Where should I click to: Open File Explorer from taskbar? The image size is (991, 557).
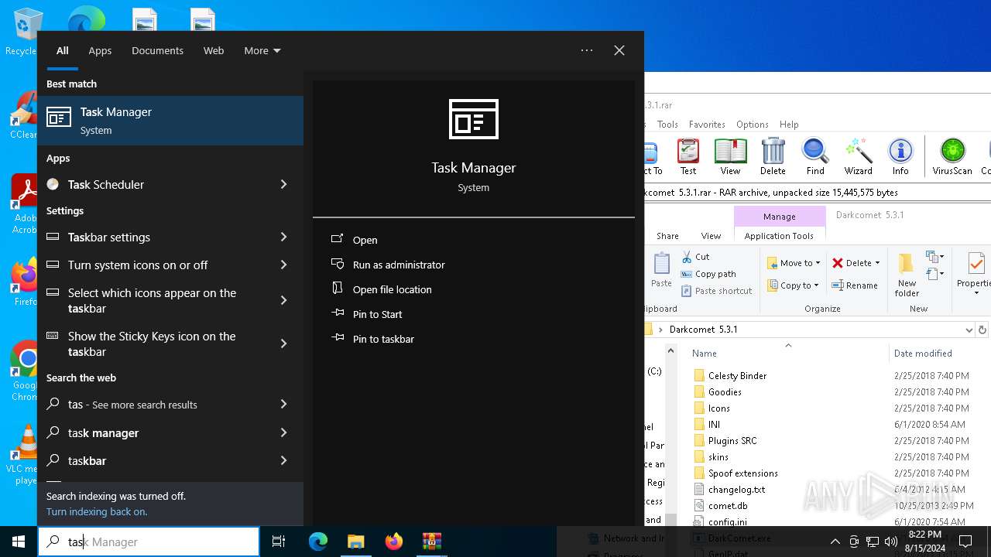coord(355,542)
